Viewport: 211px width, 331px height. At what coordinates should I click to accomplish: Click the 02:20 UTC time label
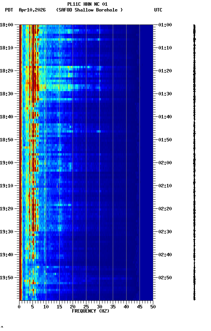(165, 209)
